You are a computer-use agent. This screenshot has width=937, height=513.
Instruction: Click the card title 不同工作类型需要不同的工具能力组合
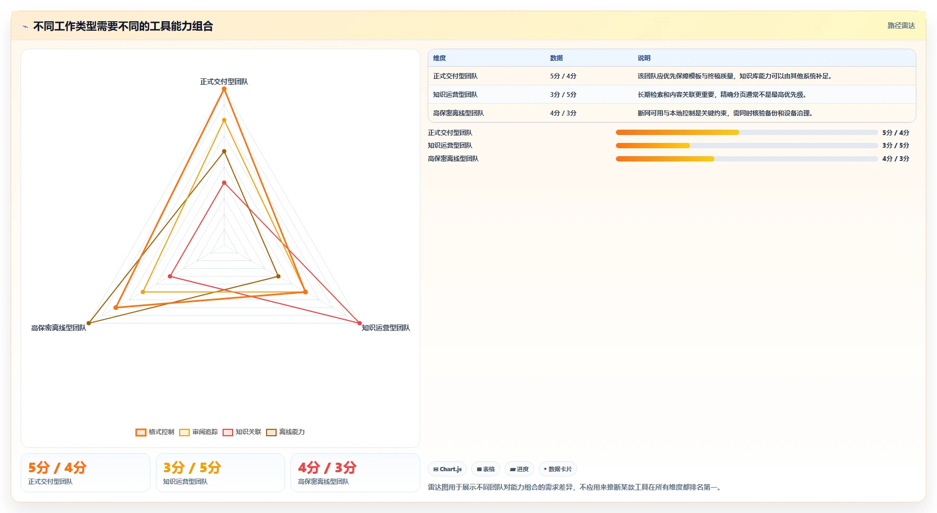pos(123,26)
